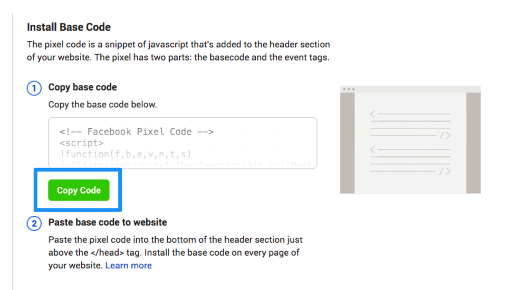Click the left gray margin of illustration
The image size is (509, 290).
348,143
